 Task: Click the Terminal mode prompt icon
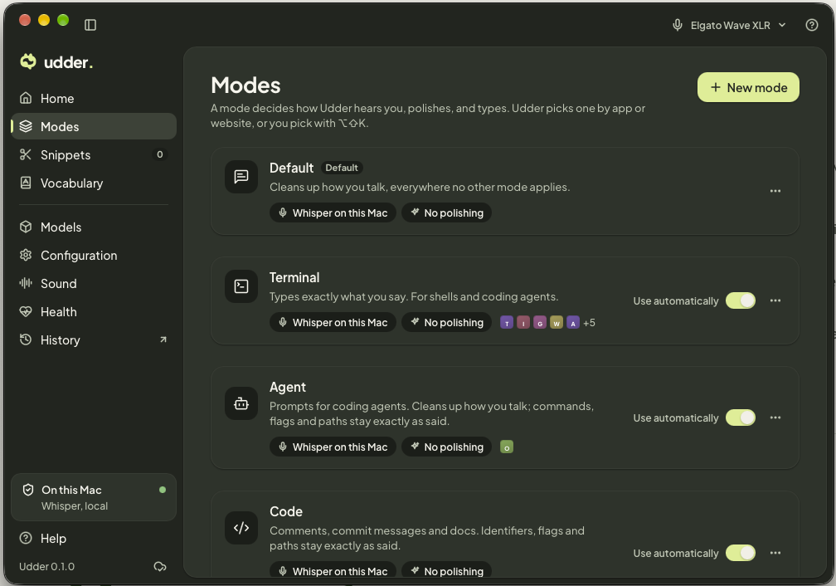241,286
